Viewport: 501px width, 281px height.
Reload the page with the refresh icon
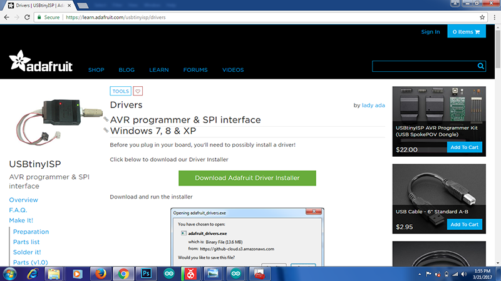tap(27, 17)
